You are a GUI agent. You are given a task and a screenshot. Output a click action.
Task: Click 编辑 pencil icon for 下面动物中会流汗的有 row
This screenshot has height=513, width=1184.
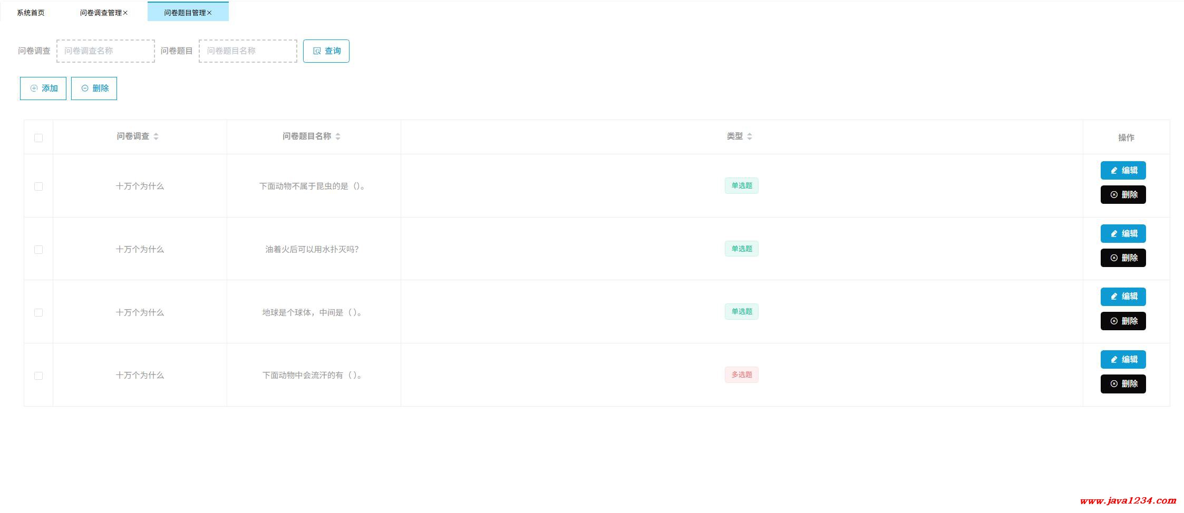coord(1114,360)
